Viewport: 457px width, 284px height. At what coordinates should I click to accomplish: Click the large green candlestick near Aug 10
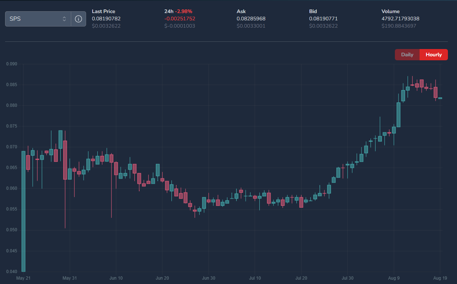click(398, 115)
